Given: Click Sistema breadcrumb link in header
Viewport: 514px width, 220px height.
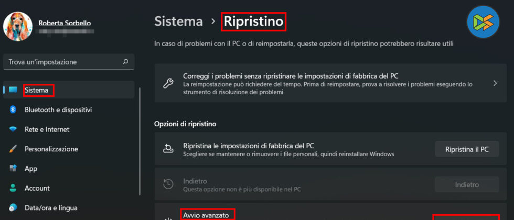Looking at the screenshot, I should pyautogui.click(x=178, y=21).
